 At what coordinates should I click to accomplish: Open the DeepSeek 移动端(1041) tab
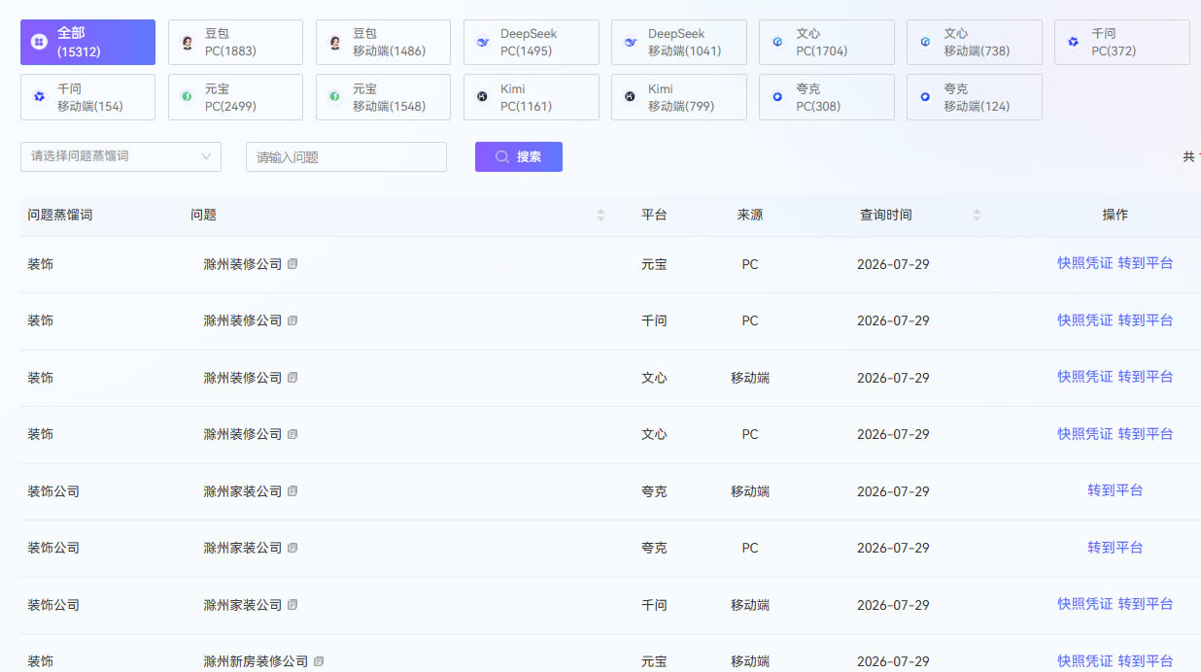click(x=678, y=43)
